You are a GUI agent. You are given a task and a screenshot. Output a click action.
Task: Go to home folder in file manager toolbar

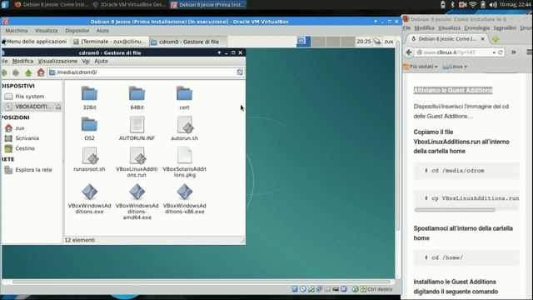tap(41, 72)
